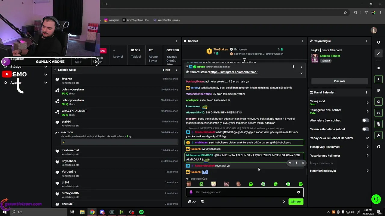Open Etkinlik Akışı panel three-dot menu
This screenshot has width=385, height=216.
click(177, 70)
